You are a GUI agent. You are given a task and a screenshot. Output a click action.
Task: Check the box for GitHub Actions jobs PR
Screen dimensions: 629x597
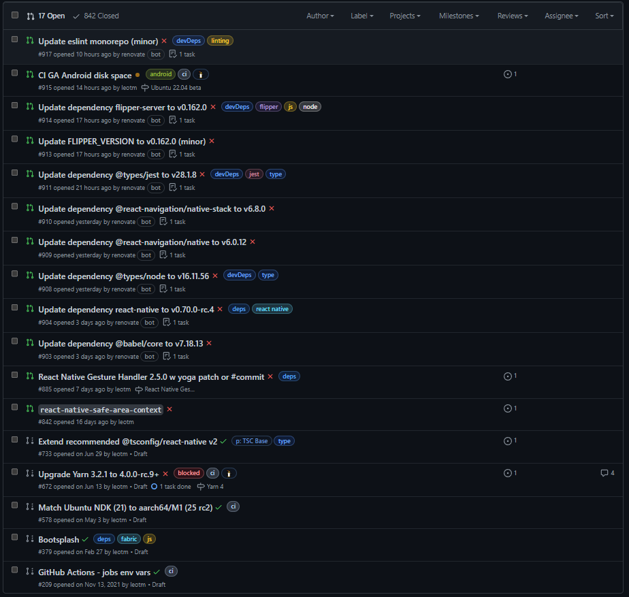point(15,570)
